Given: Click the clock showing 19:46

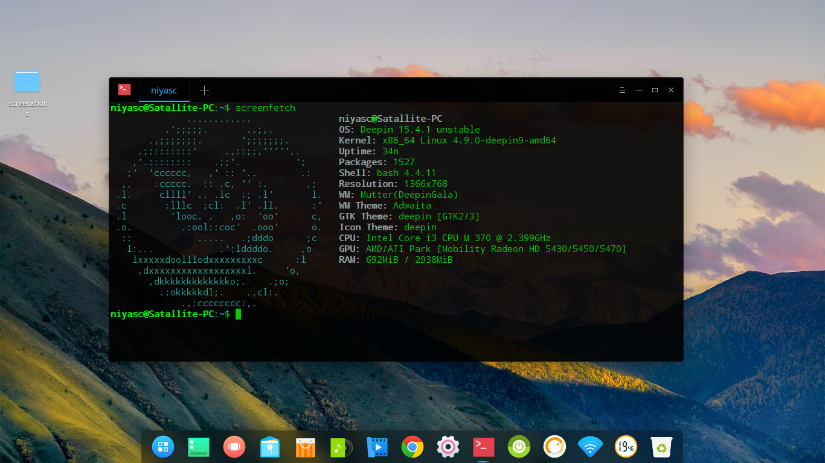Looking at the screenshot, I should click(x=626, y=447).
